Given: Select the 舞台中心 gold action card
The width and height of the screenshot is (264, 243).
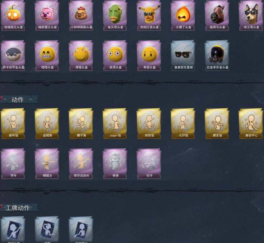Looking at the screenshot, I should [x=251, y=124].
